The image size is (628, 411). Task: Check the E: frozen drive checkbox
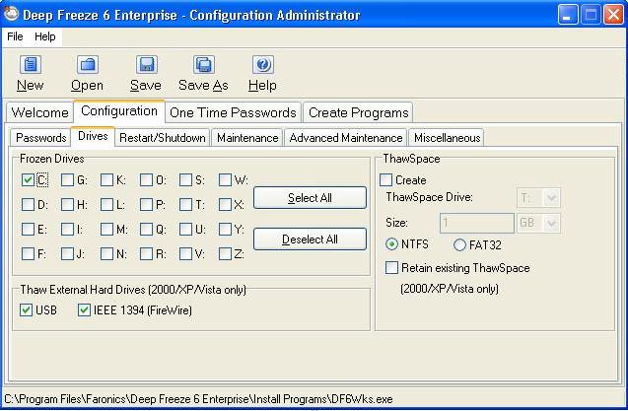(28, 229)
